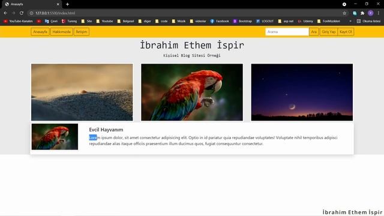
Task: Show more bookmarks via overflow chevron
Action: click(x=350, y=22)
